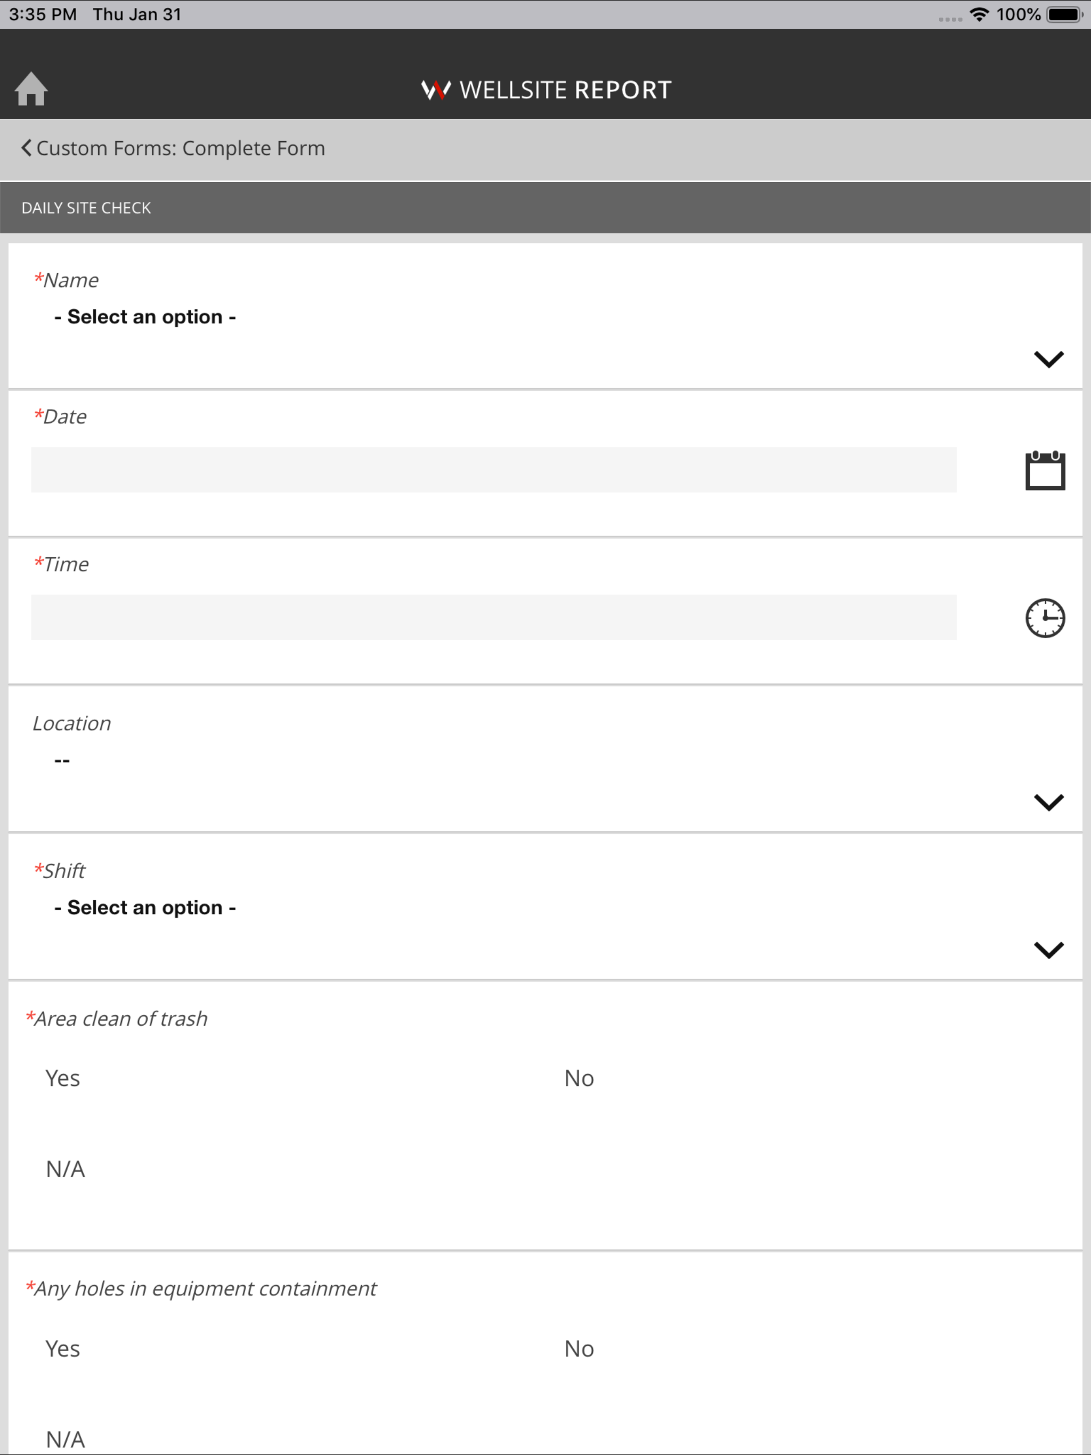Expand the Shift dropdown arrow
The height and width of the screenshot is (1455, 1091).
(x=1048, y=950)
